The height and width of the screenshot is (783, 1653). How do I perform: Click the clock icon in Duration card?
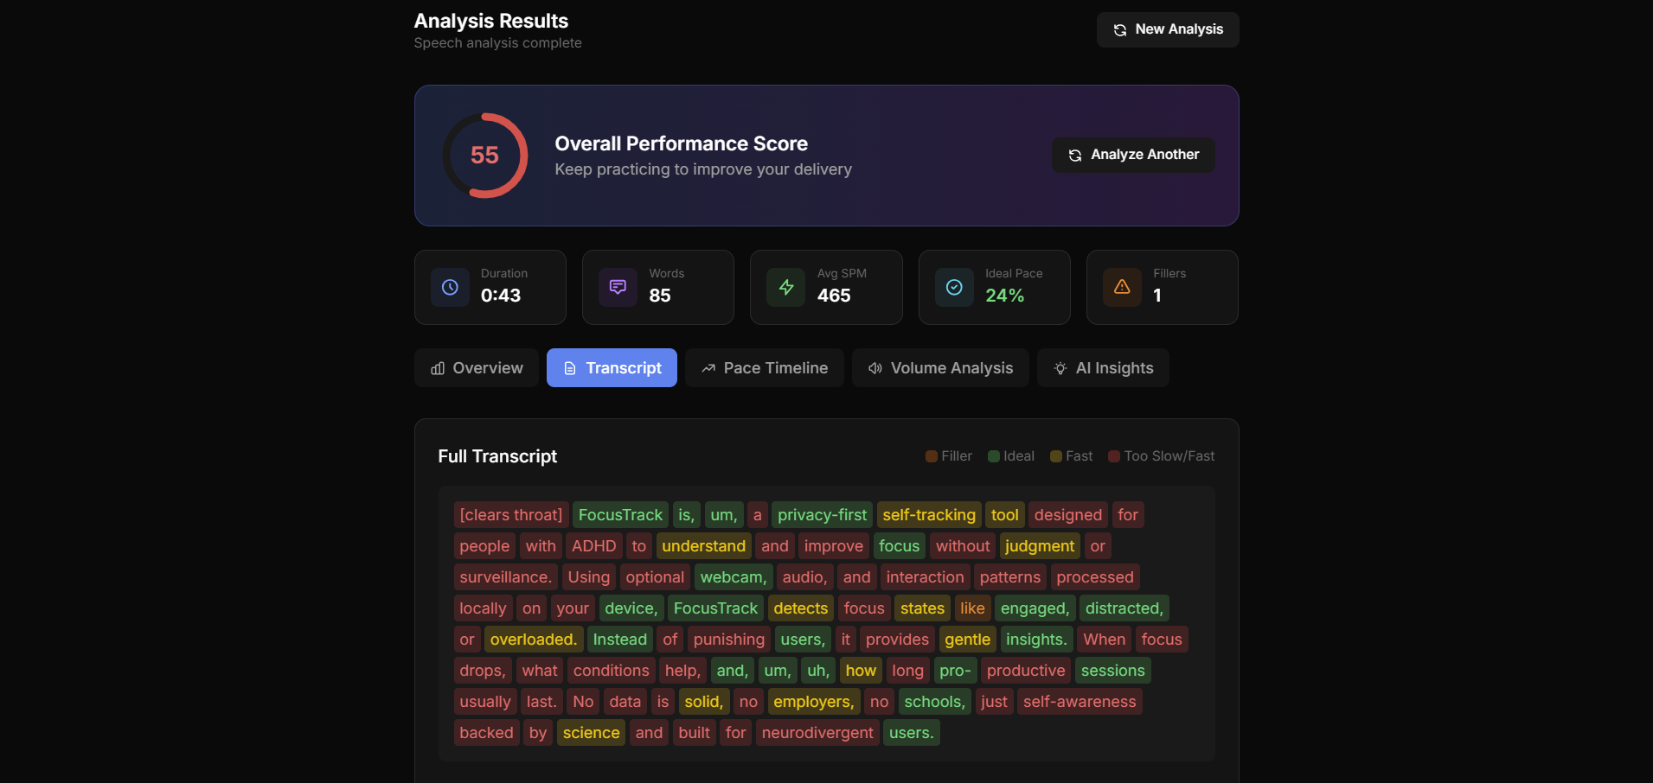coord(450,288)
